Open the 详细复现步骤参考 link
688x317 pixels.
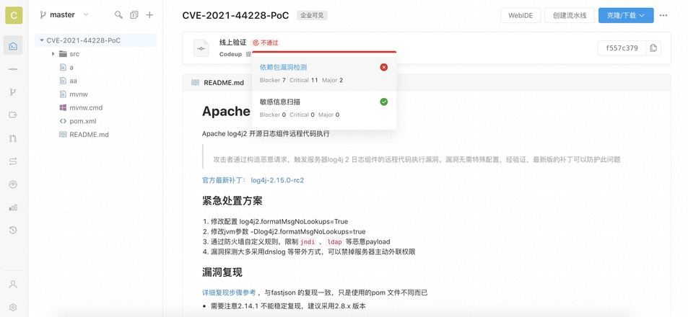click(228, 293)
